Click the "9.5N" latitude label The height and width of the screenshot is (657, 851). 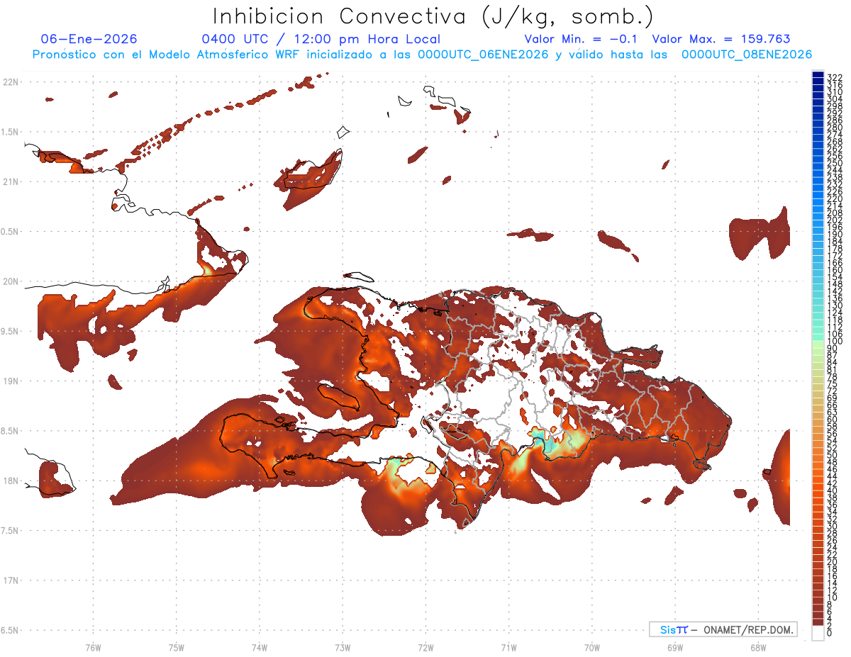[11, 331]
